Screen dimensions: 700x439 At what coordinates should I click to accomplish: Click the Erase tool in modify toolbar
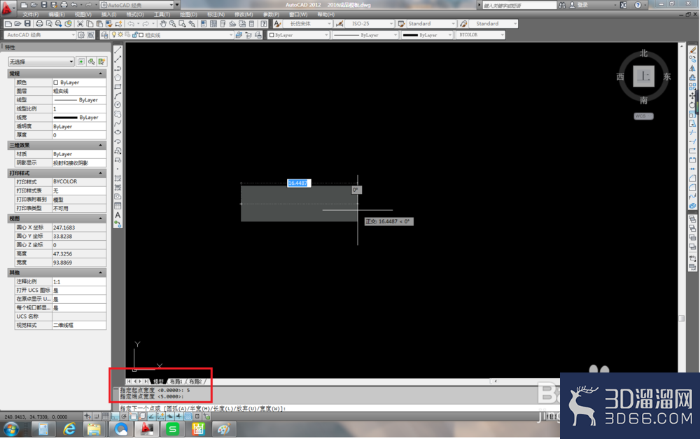point(692,50)
